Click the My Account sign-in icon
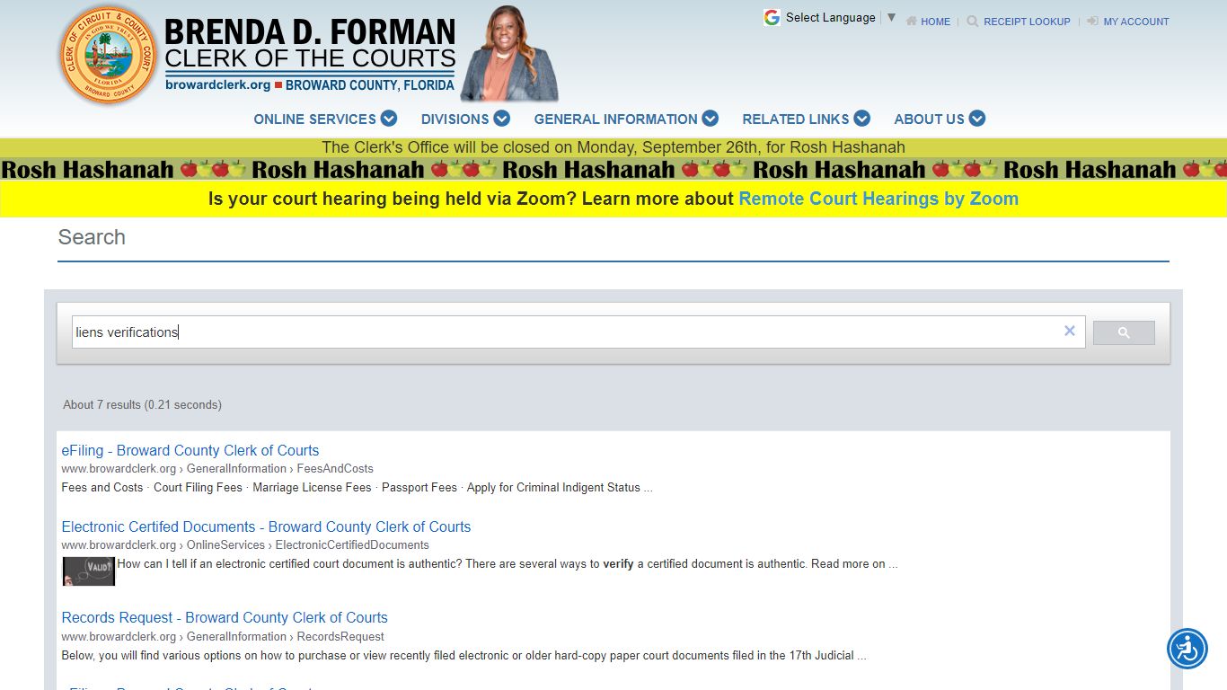This screenshot has width=1227, height=690. click(x=1093, y=21)
